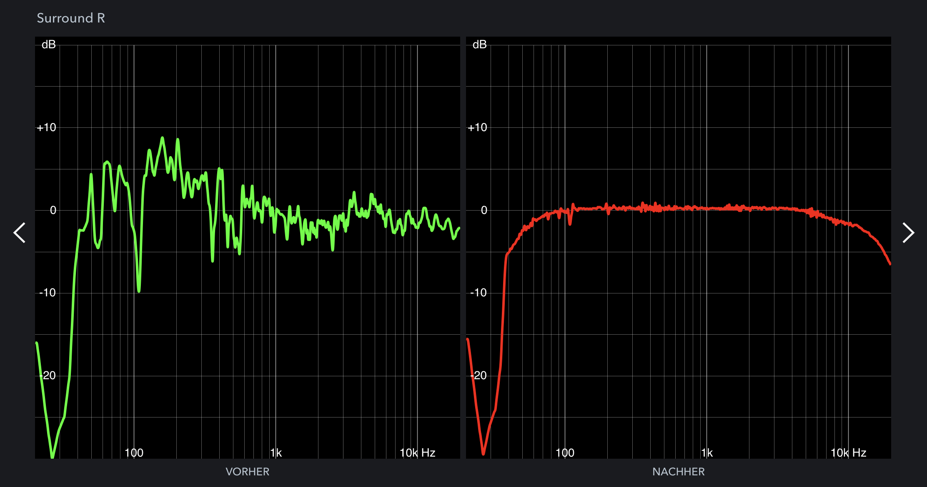Click 10k Hz label on NACHHER graph
The width and height of the screenshot is (927, 487).
848,452
